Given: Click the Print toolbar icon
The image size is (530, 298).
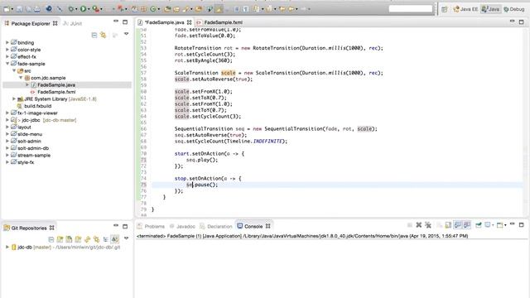Looking at the screenshot, I should (36, 9).
